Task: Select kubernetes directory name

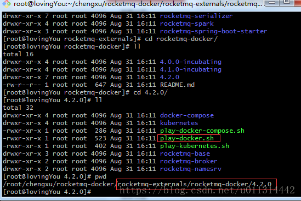Action: pos(179,123)
